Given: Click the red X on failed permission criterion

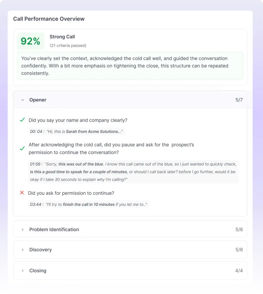Looking at the screenshot, I should pyautogui.click(x=22, y=193).
